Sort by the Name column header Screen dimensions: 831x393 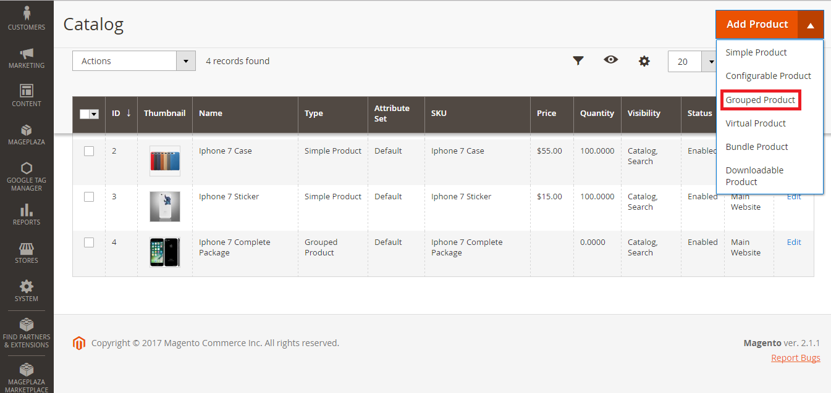point(245,114)
